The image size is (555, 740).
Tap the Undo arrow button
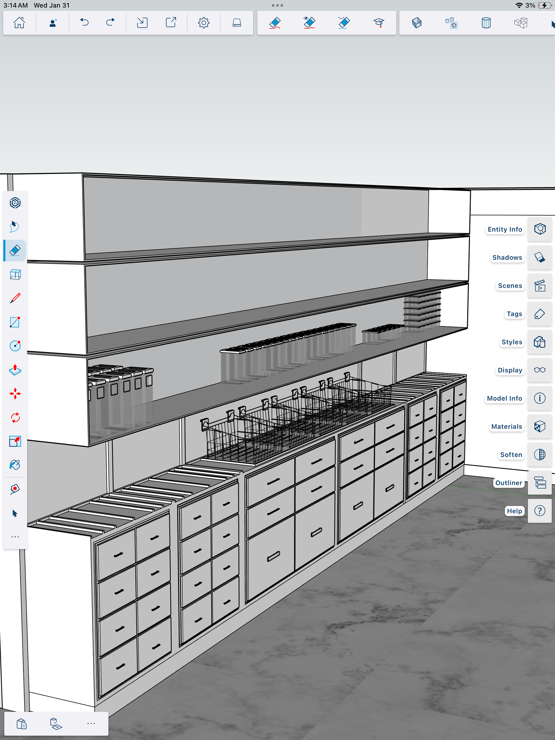coord(84,23)
